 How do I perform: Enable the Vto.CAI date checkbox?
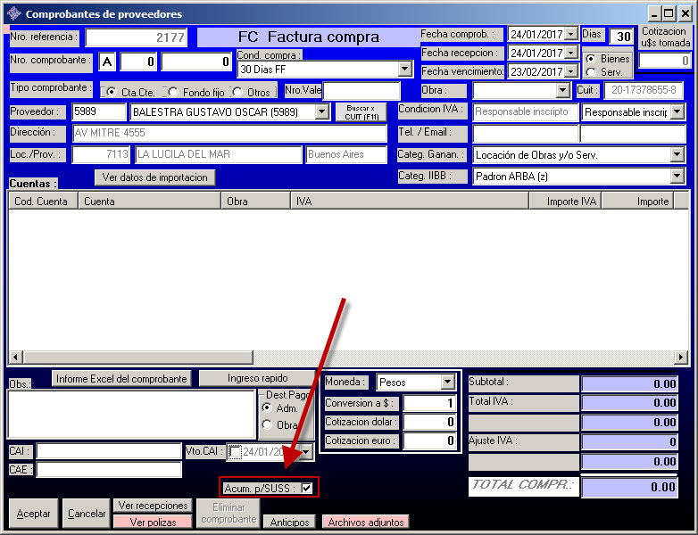point(235,452)
